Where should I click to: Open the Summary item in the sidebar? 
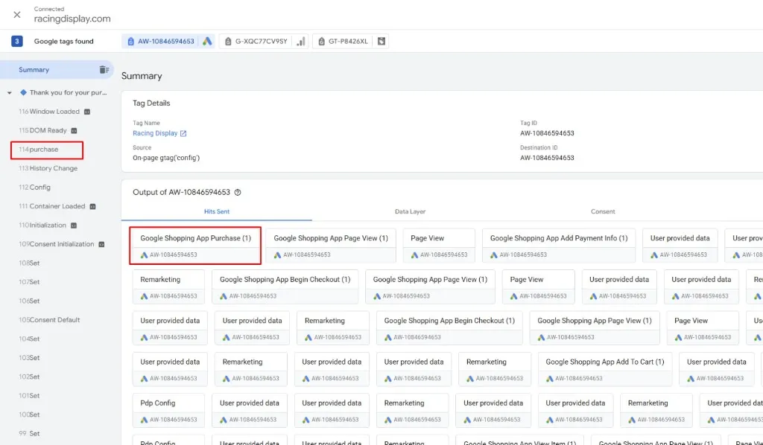point(57,69)
